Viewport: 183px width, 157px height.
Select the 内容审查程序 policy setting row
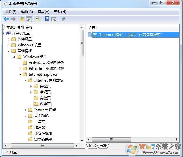coord(136,35)
